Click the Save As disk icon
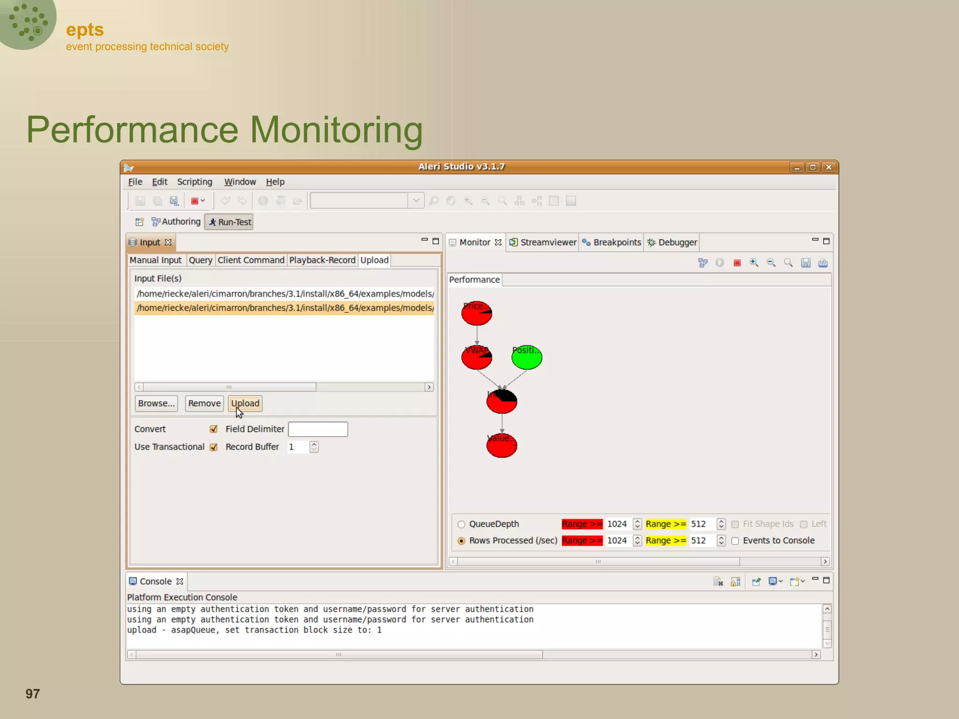The width and height of the screenshot is (959, 719). pos(174,201)
